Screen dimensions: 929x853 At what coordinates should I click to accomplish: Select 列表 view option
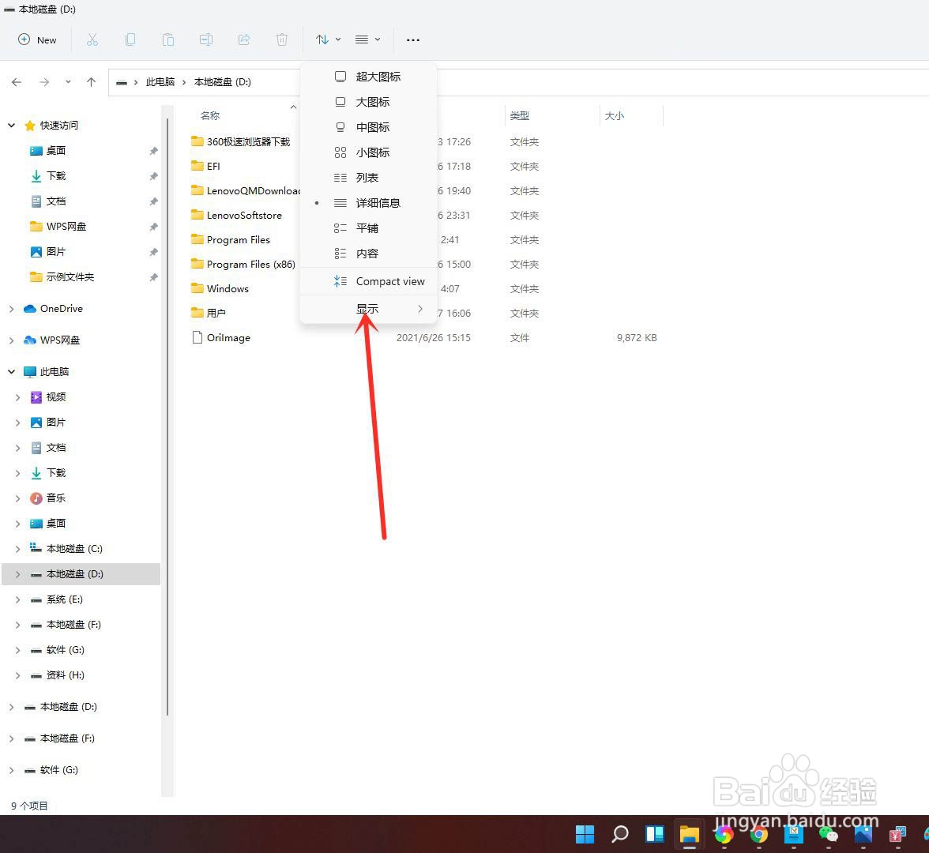coord(368,178)
